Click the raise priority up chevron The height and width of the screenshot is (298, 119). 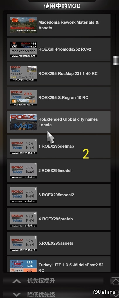(x=17, y=281)
